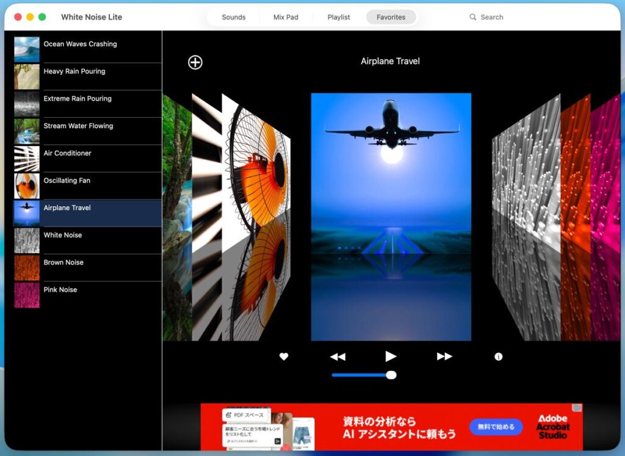The width and height of the screenshot is (625, 456).
Task: Choose Heavy Rain Pouring in the list
Action: (74, 71)
